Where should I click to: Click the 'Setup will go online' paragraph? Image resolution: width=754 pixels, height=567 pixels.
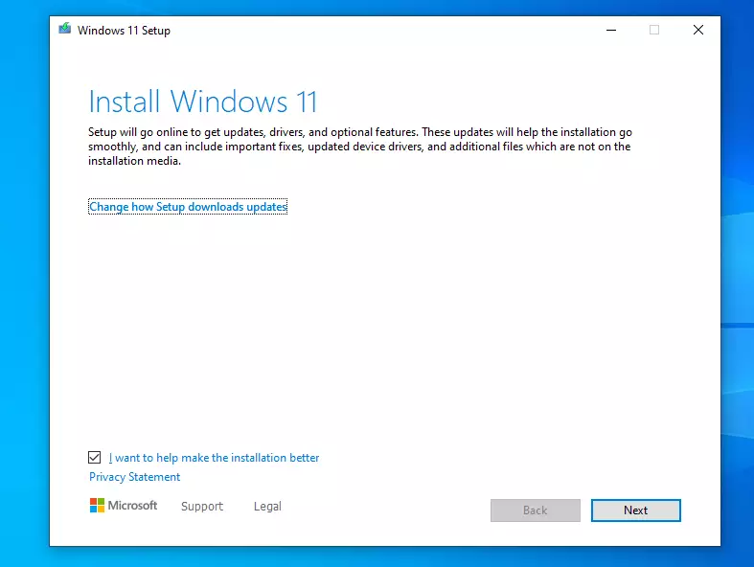tap(359, 147)
